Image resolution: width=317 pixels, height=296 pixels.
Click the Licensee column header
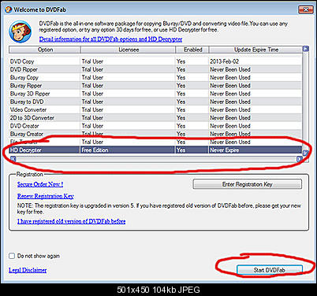point(128,50)
